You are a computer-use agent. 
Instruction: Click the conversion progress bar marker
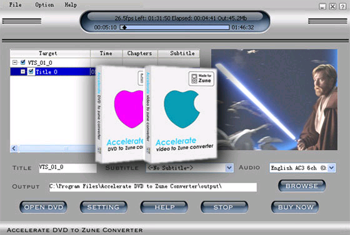coord(124,27)
